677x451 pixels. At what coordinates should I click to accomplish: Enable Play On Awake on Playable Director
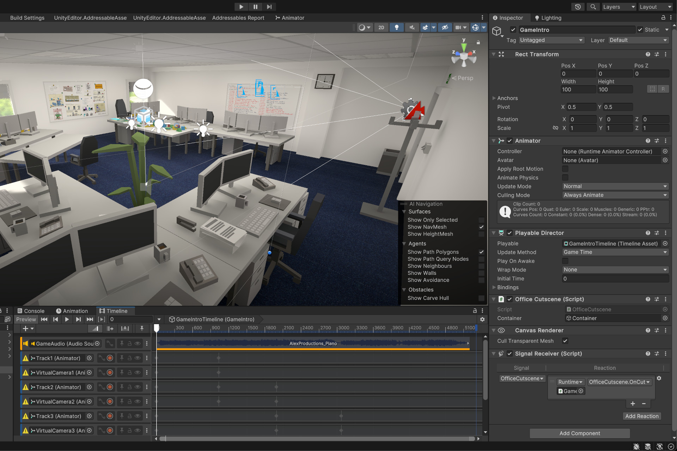565,261
